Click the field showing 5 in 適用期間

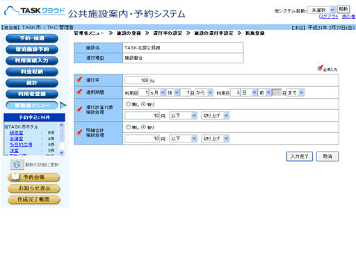(235, 92)
